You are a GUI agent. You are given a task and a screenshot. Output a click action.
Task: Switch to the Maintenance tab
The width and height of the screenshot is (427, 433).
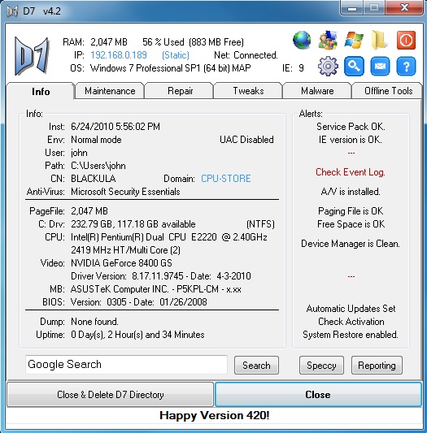[x=110, y=90]
